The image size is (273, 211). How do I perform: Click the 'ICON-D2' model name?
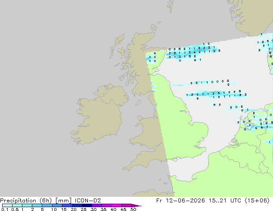(88, 201)
